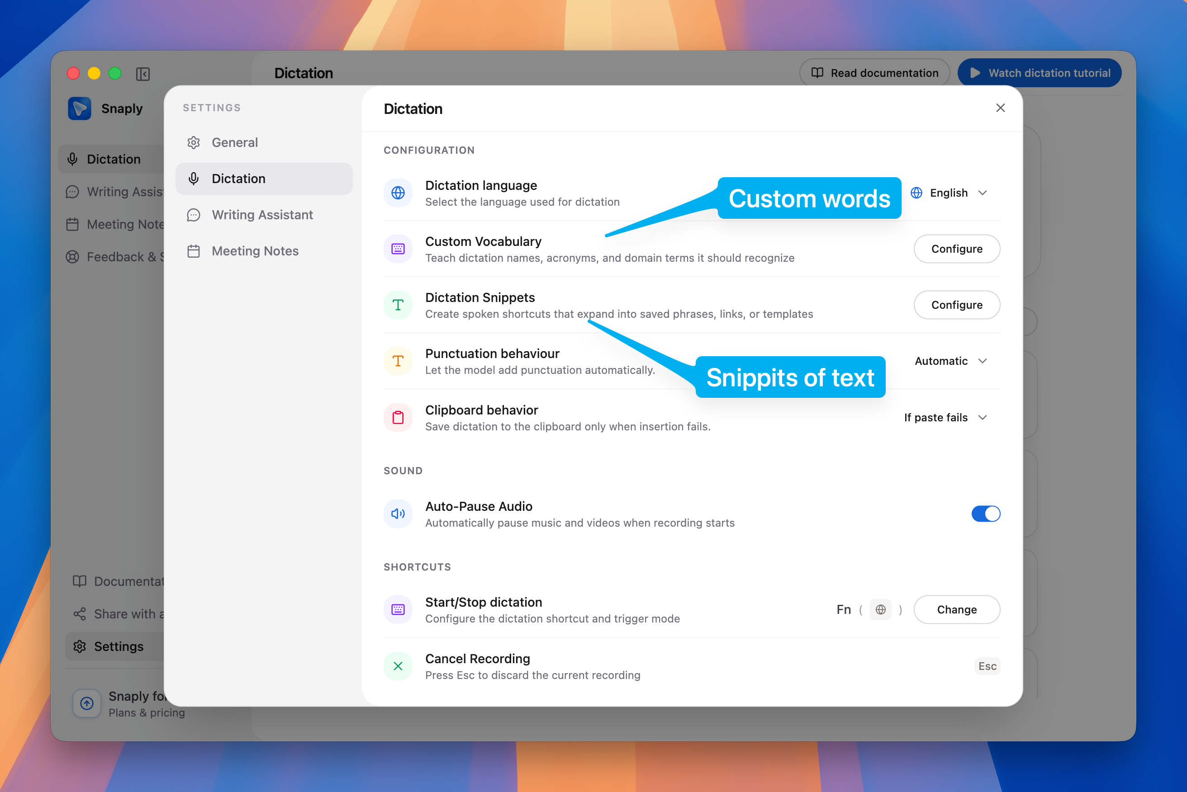Screen dimensions: 1187x792
Task: Click the globe key icon next to Fn
Action: coord(881,610)
